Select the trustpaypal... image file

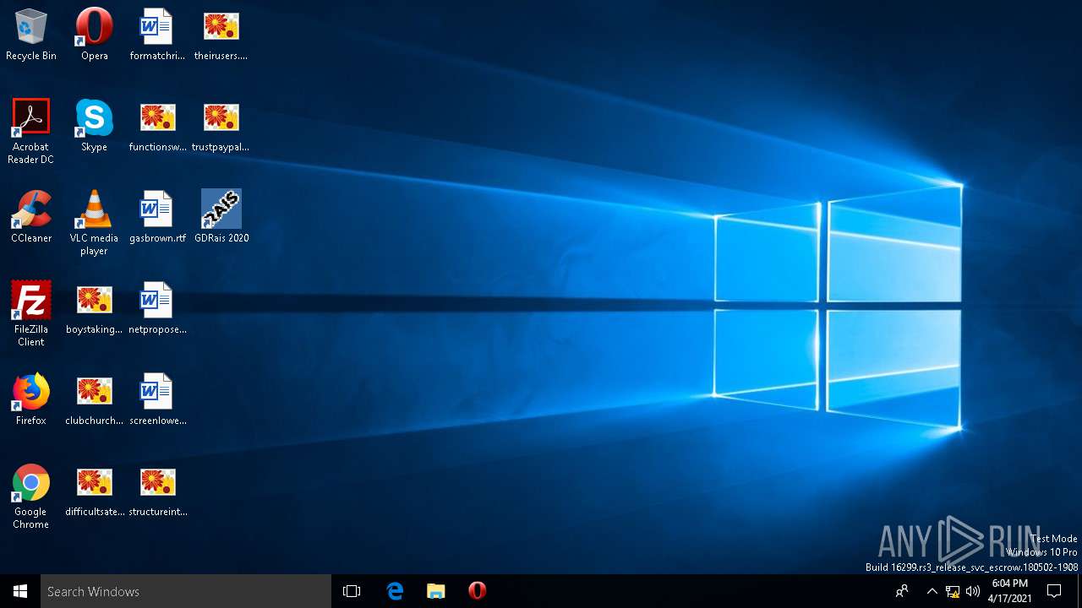click(221, 127)
